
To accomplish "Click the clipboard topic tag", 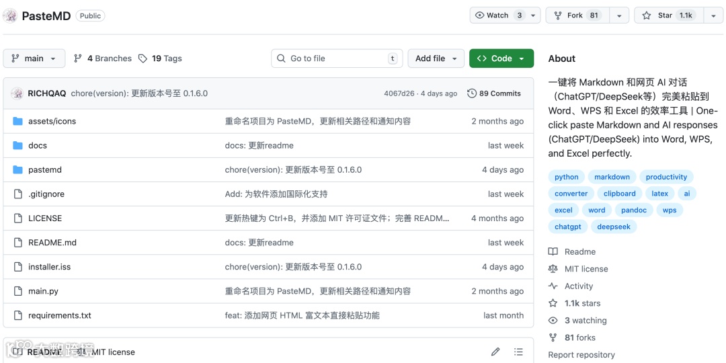I will point(620,194).
